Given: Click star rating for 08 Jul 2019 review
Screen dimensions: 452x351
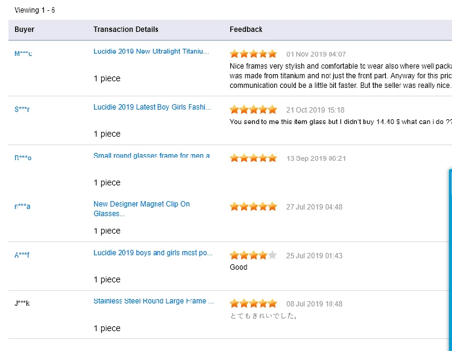Looking at the screenshot, I should [x=253, y=303].
